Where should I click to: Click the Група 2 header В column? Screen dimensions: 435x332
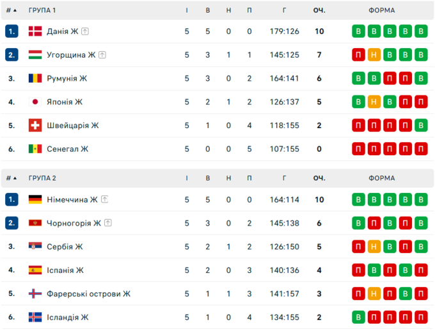point(208,178)
